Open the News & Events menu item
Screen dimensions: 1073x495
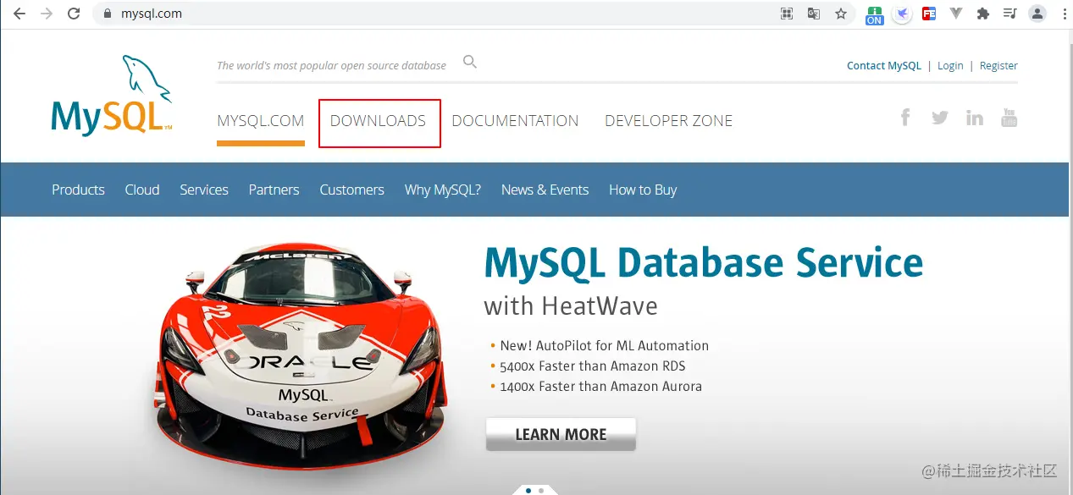545,190
